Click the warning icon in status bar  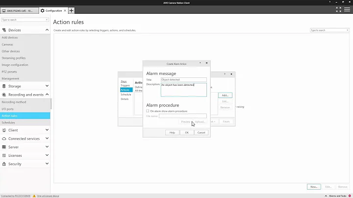pyautogui.click(x=34, y=196)
